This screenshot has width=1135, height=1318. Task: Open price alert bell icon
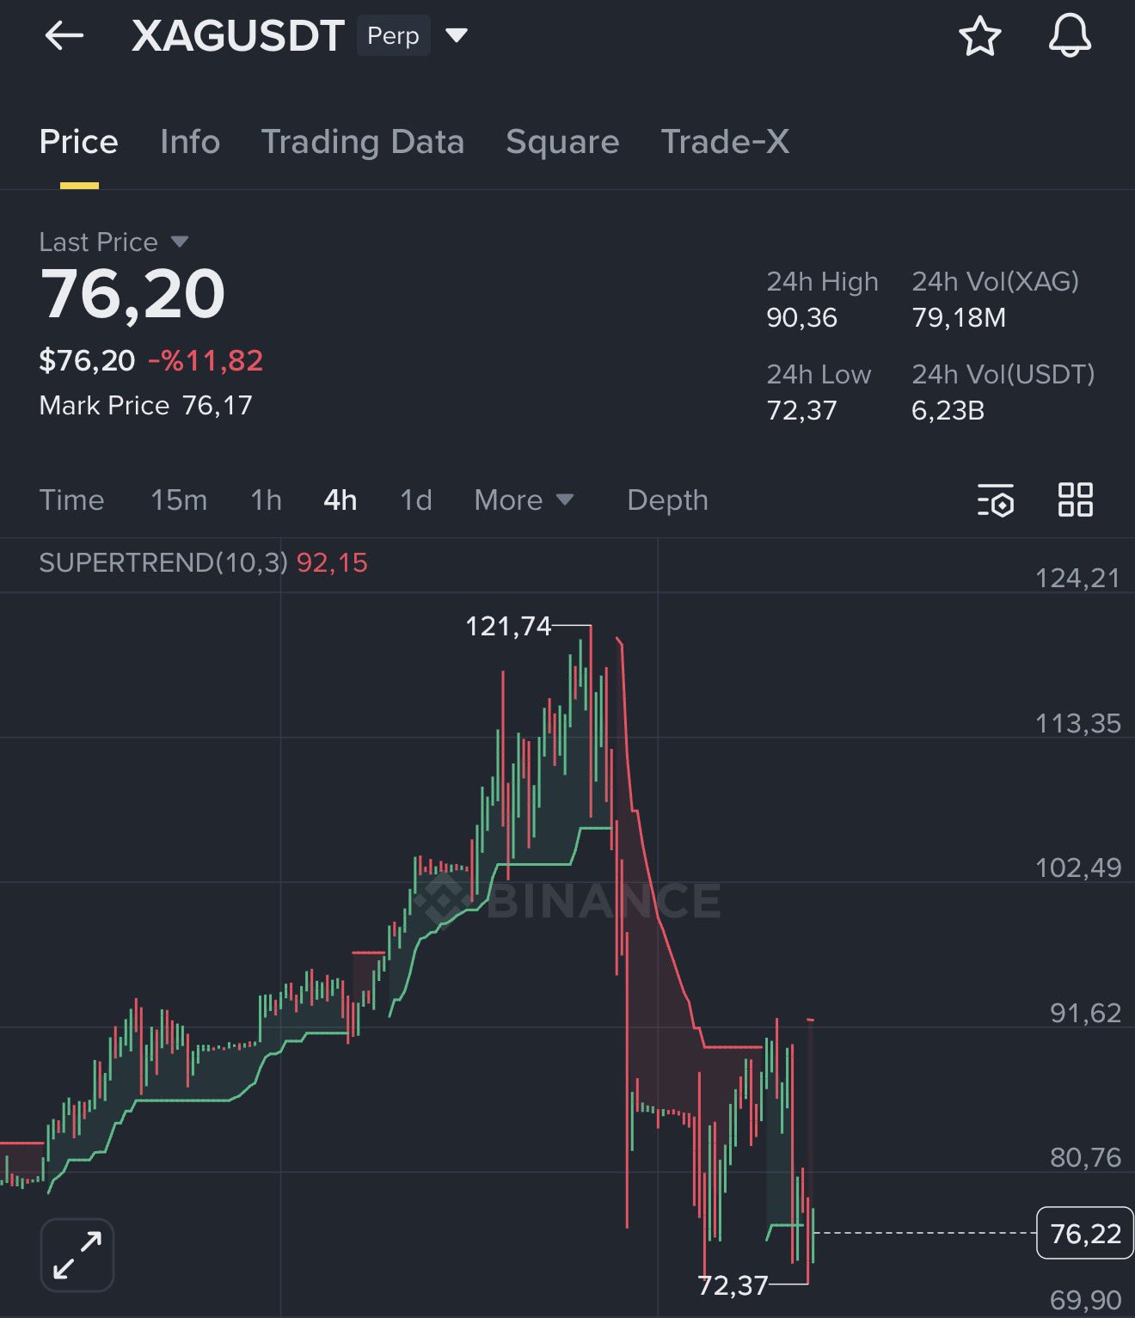(x=1070, y=36)
